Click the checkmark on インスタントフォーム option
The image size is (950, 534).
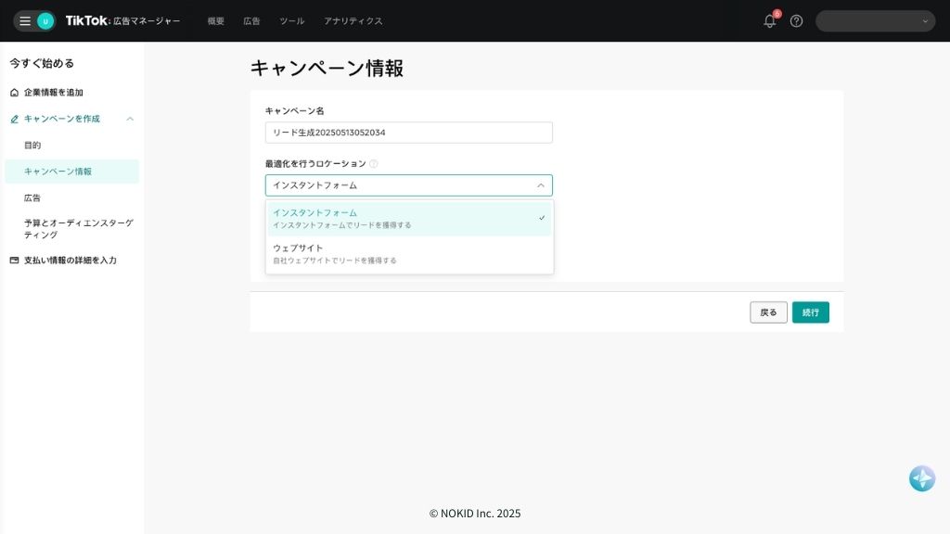click(x=542, y=218)
